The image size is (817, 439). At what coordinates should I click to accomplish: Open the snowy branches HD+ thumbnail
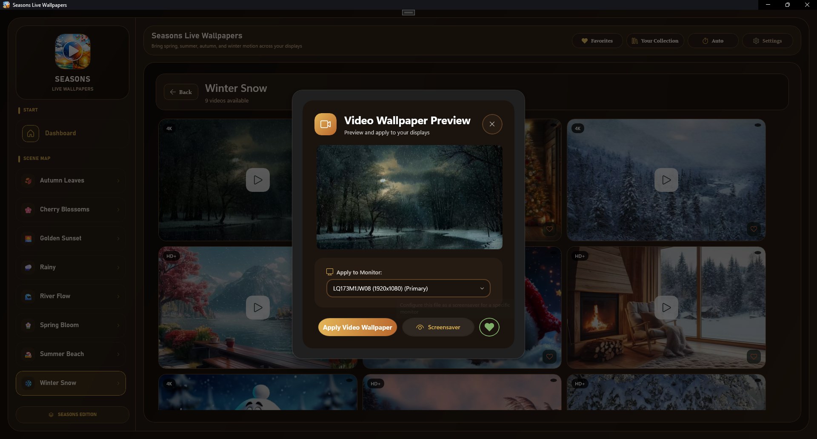666,392
